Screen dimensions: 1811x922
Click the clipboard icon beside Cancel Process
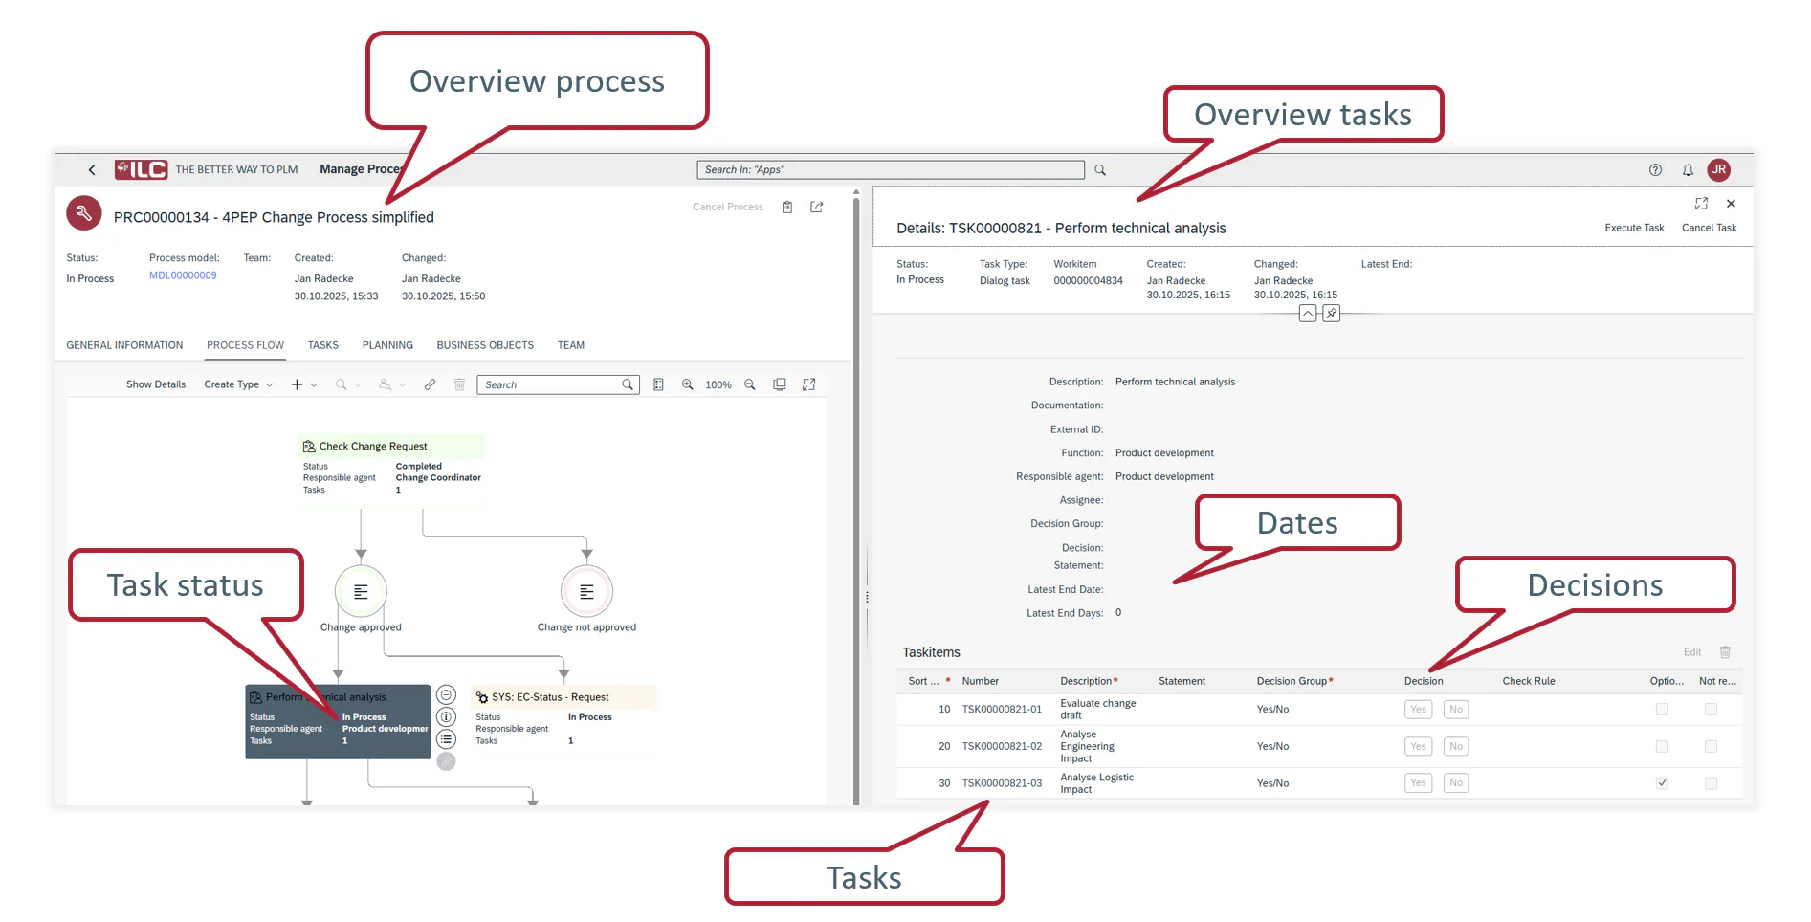787,207
